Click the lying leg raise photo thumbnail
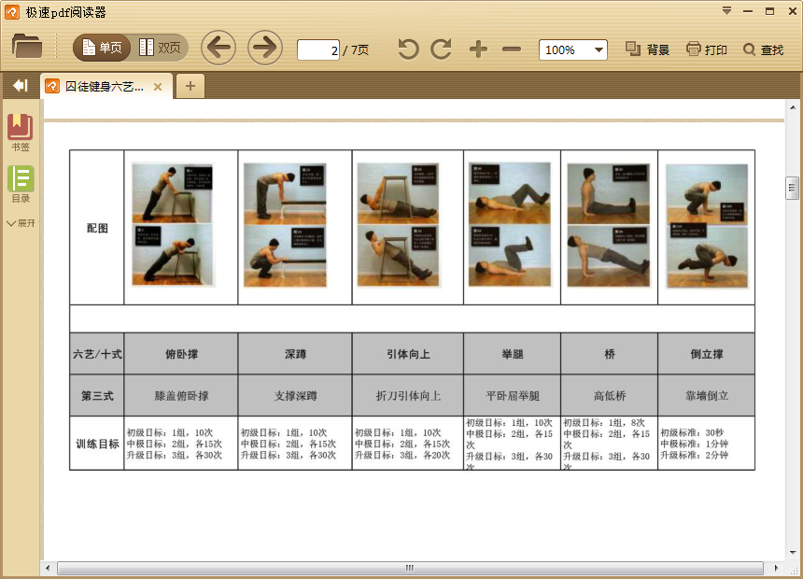Image resolution: width=803 pixels, height=579 pixels. click(510, 224)
